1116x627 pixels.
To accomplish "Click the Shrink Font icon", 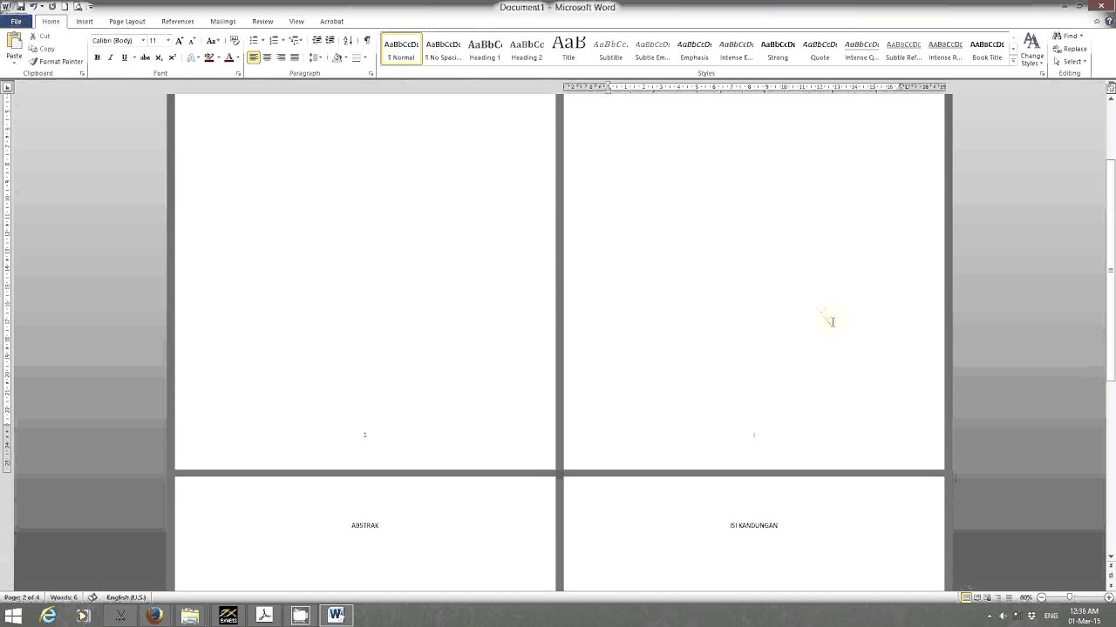I will (x=192, y=41).
